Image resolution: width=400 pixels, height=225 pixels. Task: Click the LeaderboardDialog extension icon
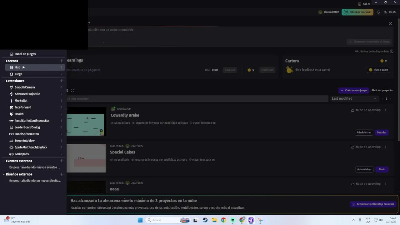point(12,127)
